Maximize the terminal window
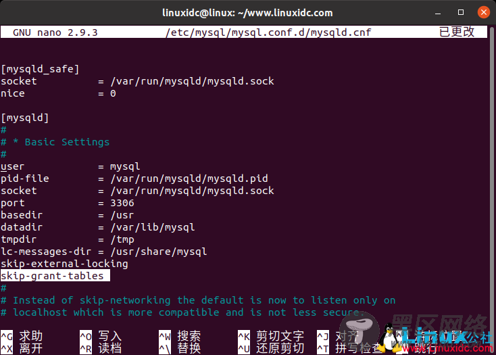 pos(461,12)
